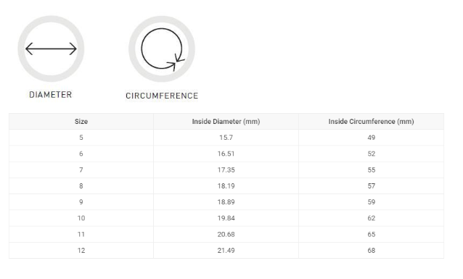Select the DIAMETER label
This screenshot has width=463, height=279.
tap(51, 95)
